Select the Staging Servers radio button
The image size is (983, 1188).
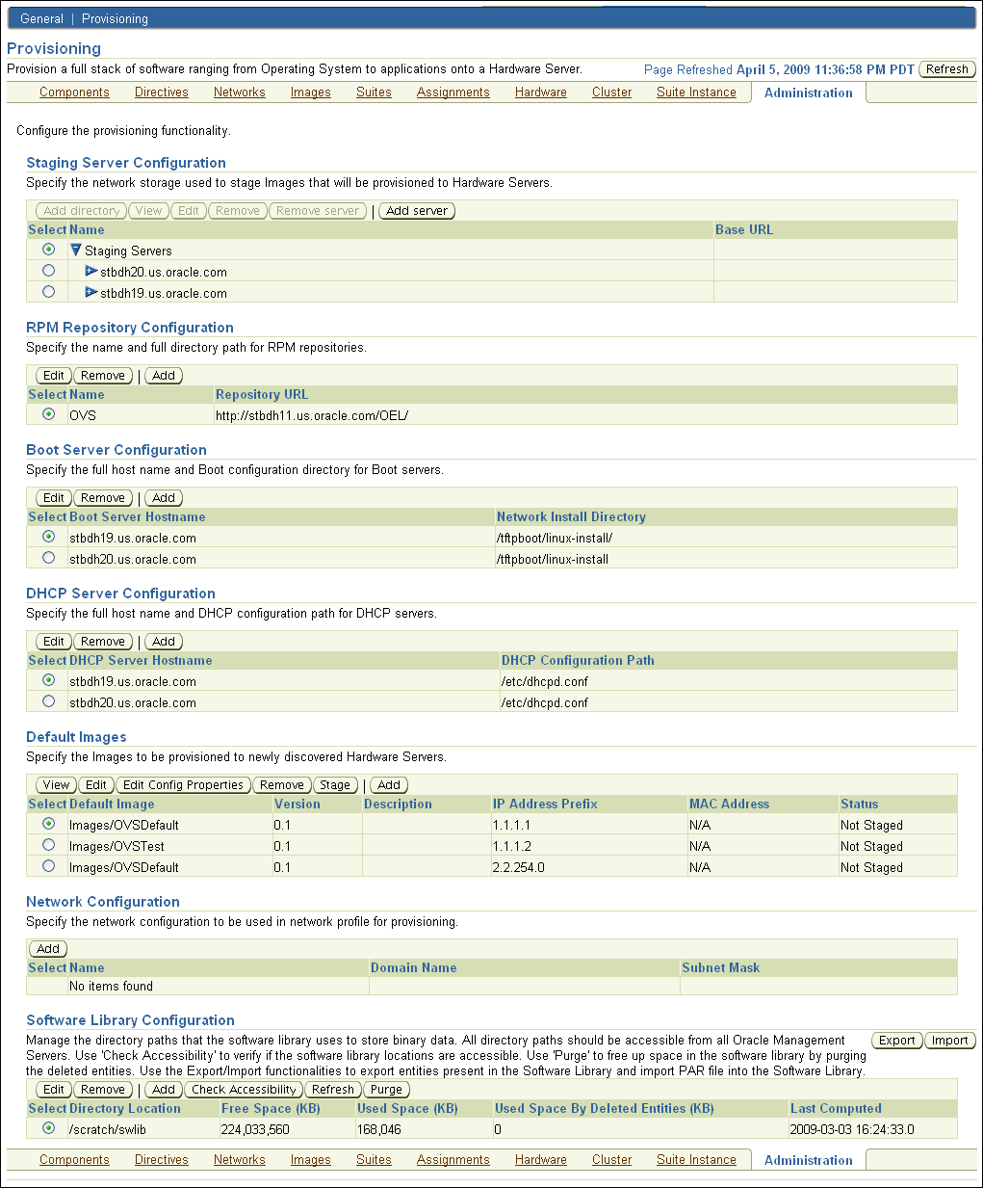[48, 250]
